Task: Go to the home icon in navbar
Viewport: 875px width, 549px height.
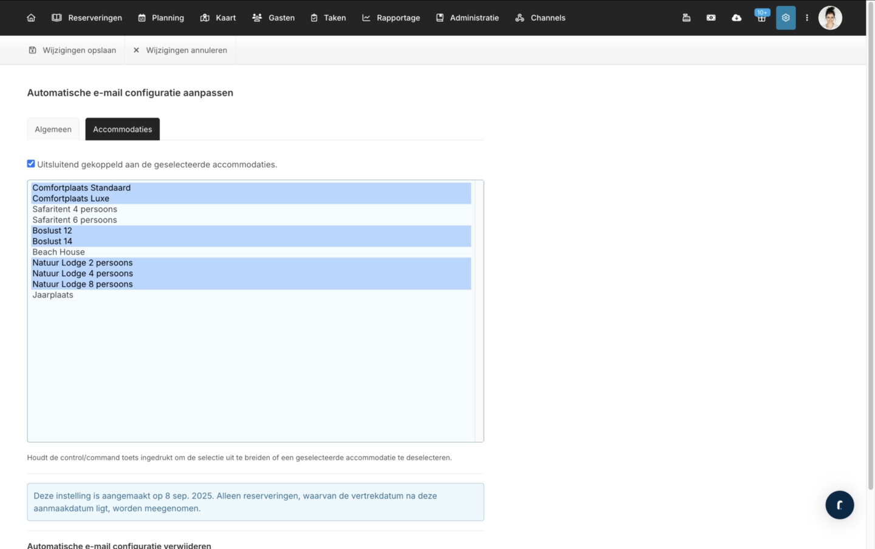Action: click(31, 18)
